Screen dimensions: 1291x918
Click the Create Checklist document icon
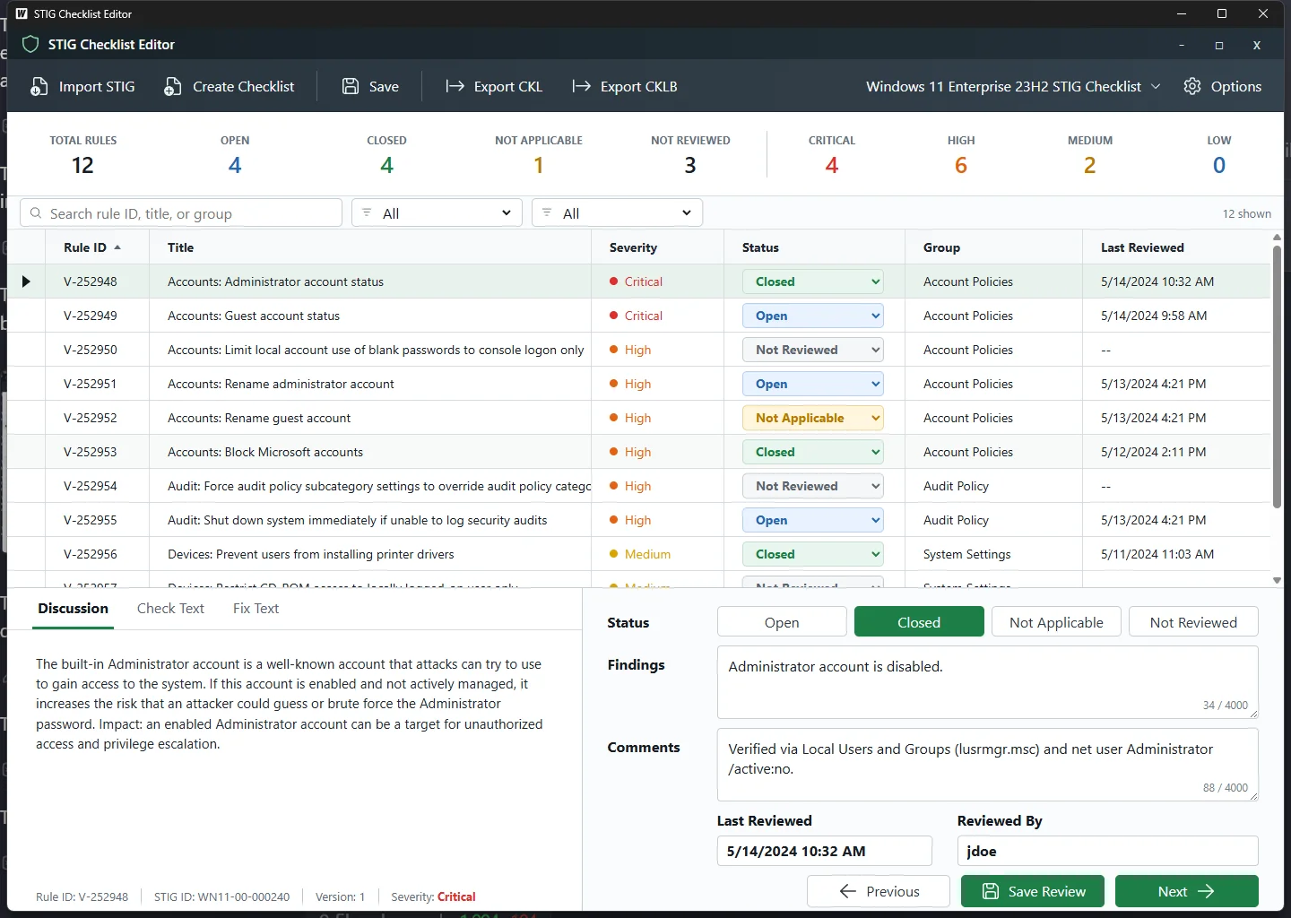coord(172,86)
